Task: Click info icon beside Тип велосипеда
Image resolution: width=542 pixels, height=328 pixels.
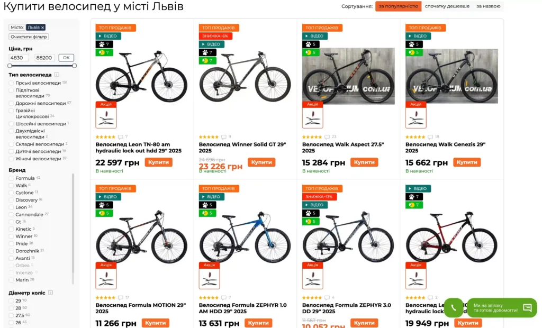Action: click(x=57, y=75)
